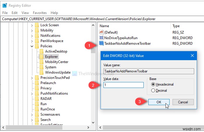204x132 pixels.
Task: Cancel the Edit DWORD dialog
Action: [183, 102]
